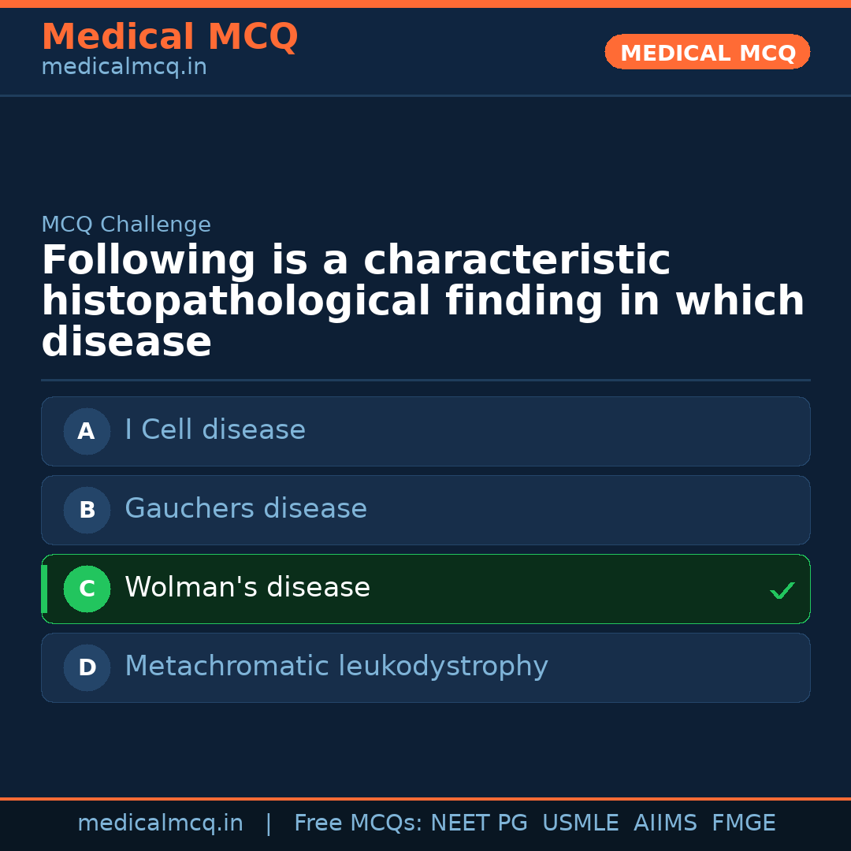The image size is (851, 851).
Task: Click the letter D circle icon
Action: pyautogui.click(x=87, y=667)
